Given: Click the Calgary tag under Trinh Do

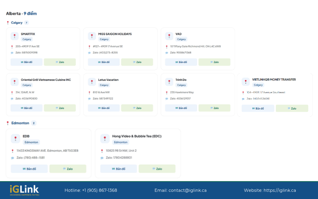Looking at the screenshot, I should click(x=181, y=85).
